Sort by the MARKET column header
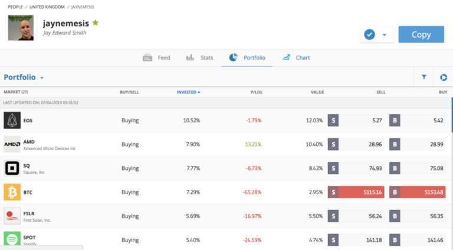The width and height of the screenshot is (453, 250). tap(15, 92)
